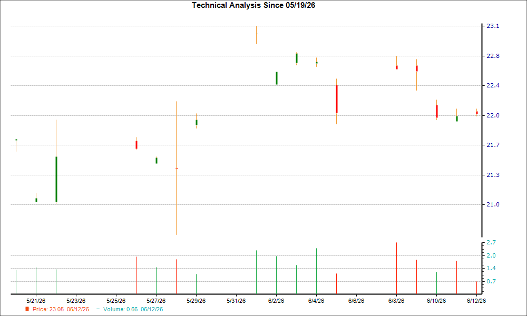
Task: Click the 5/21/26 date axis label
Action: pos(36,301)
